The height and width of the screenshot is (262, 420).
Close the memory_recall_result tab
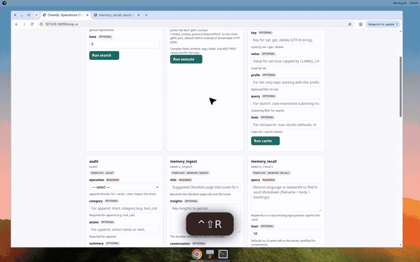coord(139,15)
